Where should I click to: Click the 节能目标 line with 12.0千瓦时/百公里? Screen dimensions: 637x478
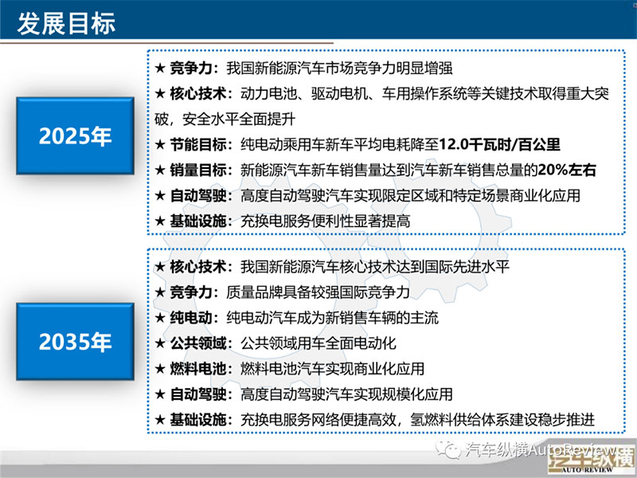point(358,145)
